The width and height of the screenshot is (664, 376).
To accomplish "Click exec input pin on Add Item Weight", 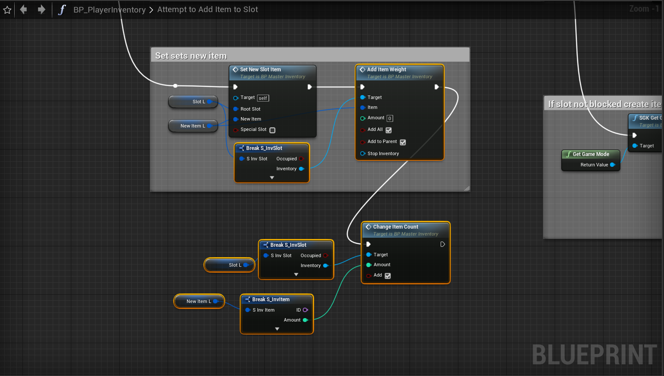I will 362,87.
